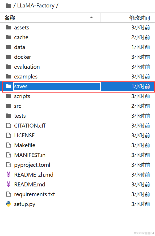Image resolution: width=155 pixels, height=236 pixels.
Task: Select the CITATION.cff file
Action: (x=77, y=125)
